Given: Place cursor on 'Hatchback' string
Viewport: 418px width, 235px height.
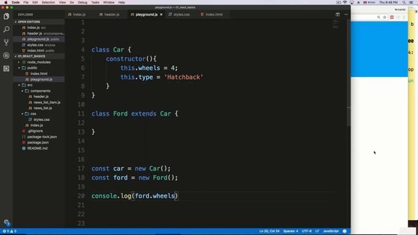Looking at the screenshot, I should coord(184,77).
